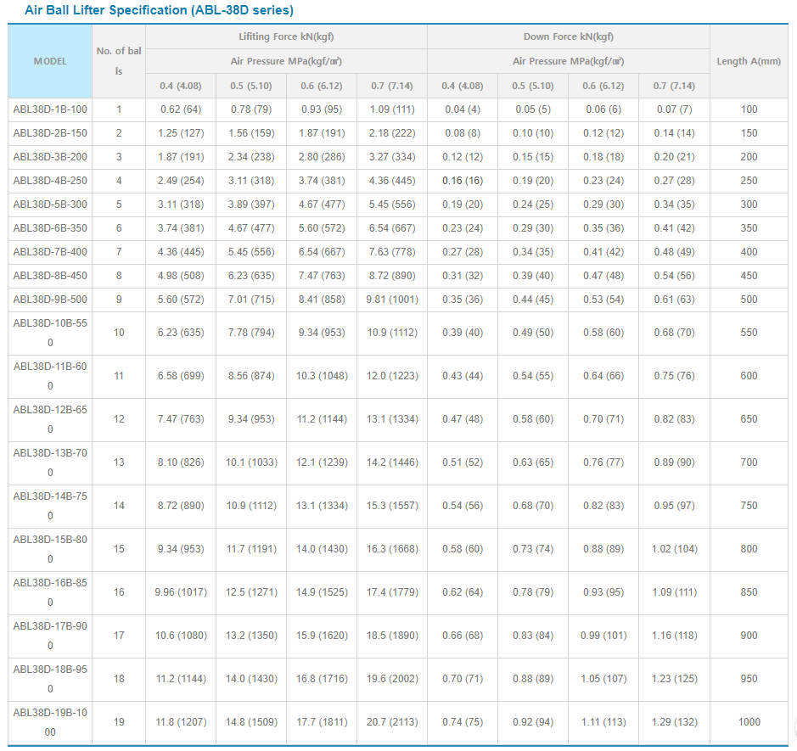Screen dimensions: 797x751
Task: Select the ABL38D-9B-500 model cell
Action: 50,300
